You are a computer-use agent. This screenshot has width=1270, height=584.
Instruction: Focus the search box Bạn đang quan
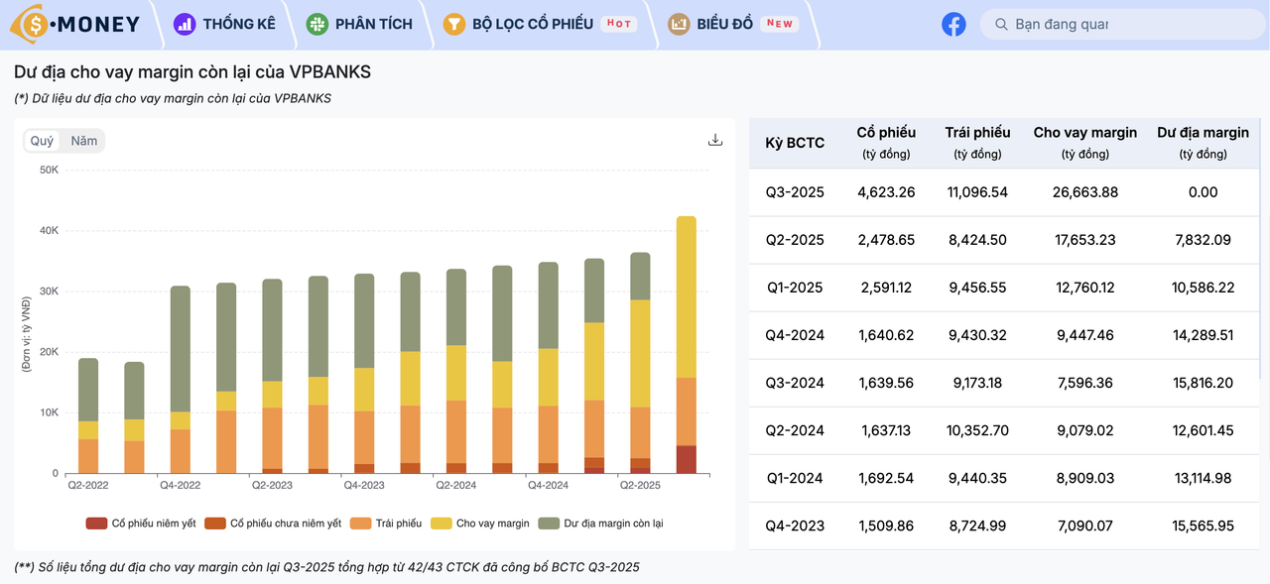(1124, 24)
